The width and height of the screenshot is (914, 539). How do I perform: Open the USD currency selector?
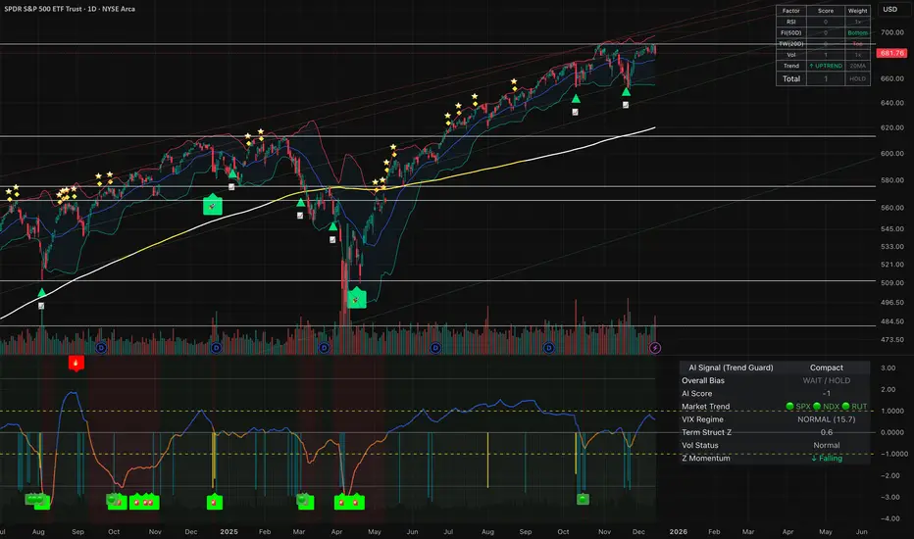pyautogui.click(x=890, y=10)
